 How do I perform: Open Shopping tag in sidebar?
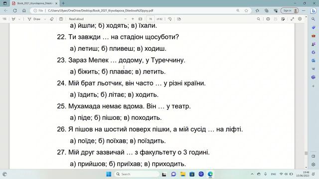(314, 27)
